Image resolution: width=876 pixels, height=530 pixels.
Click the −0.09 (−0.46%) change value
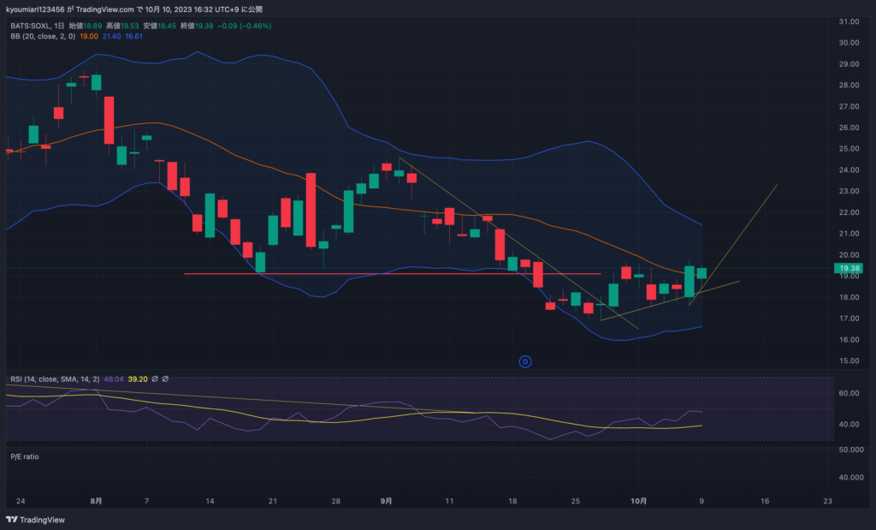pos(245,26)
